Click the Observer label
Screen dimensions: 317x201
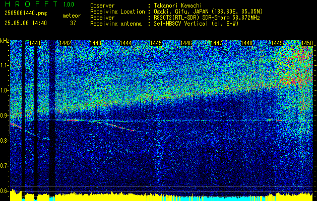click(102, 6)
